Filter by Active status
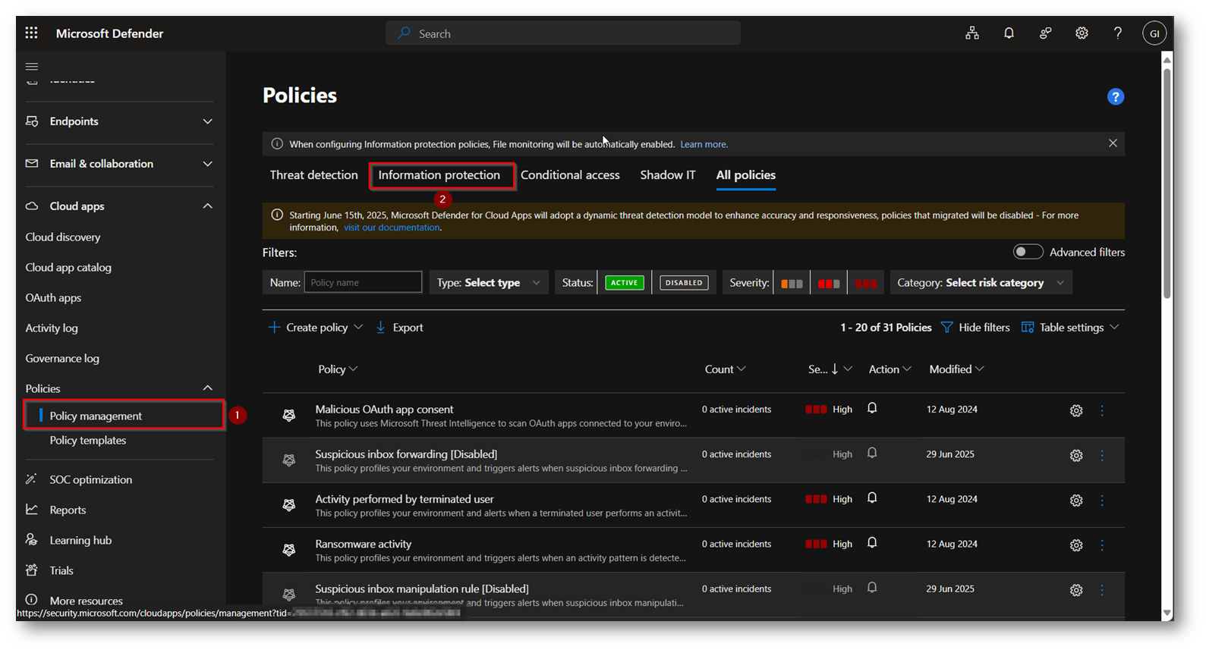The image size is (1206, 653). click(624, 283)
